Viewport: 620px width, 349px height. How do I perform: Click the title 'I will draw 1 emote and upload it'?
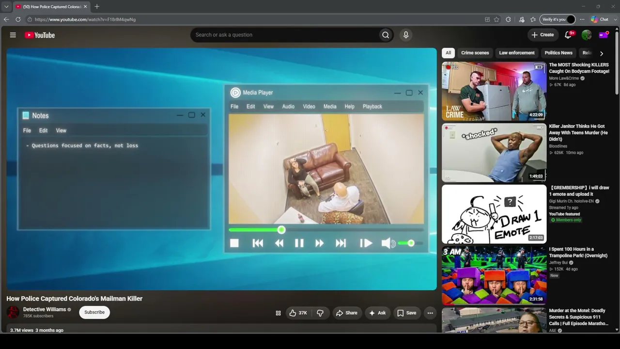click(579, 190)
